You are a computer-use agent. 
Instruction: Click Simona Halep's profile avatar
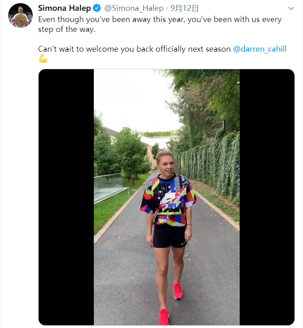click(20, 15)
